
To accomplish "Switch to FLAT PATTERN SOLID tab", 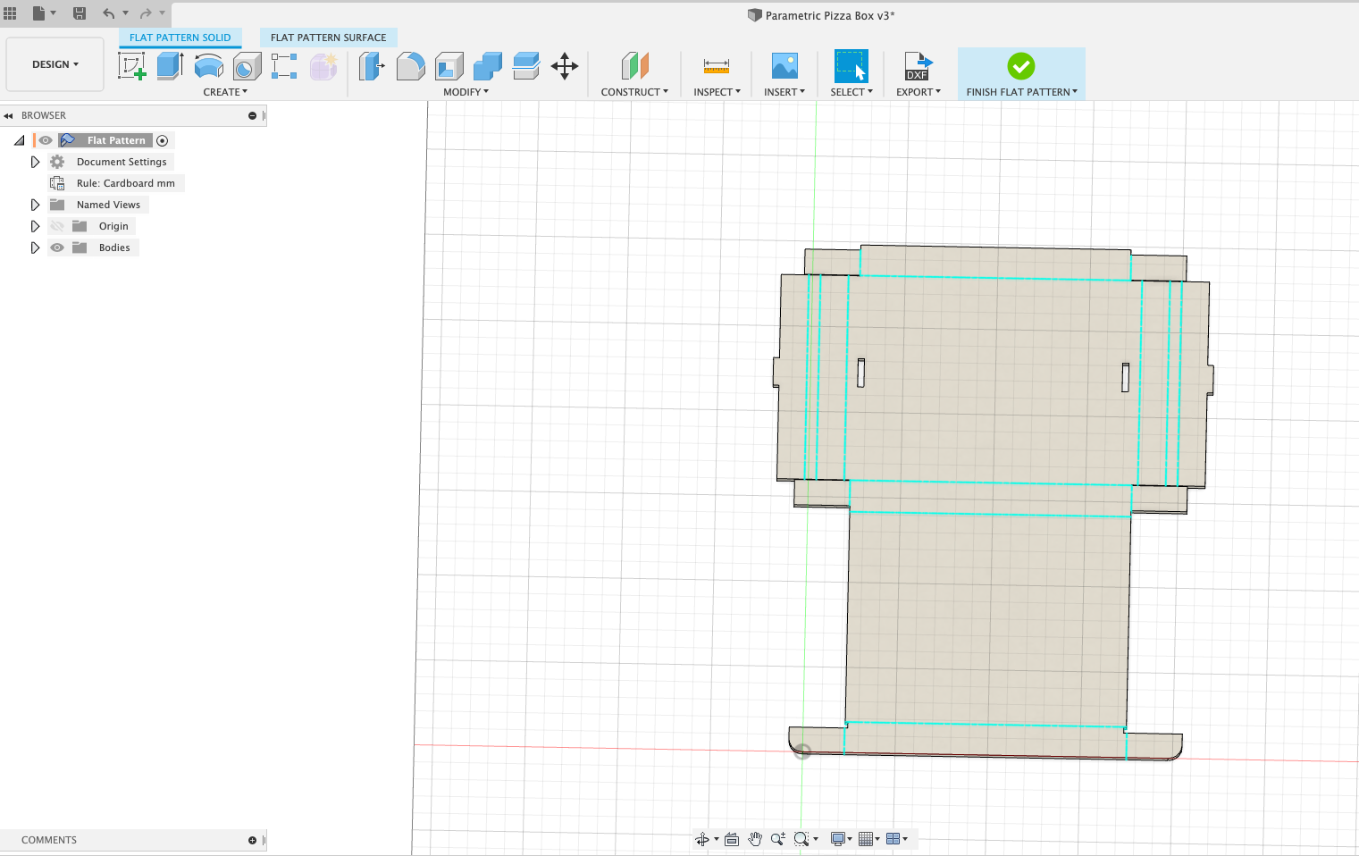I will [x=180, y=38].
